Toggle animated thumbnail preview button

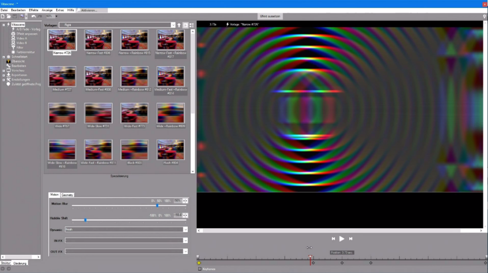pyautogui.click(x=185, y=25)
